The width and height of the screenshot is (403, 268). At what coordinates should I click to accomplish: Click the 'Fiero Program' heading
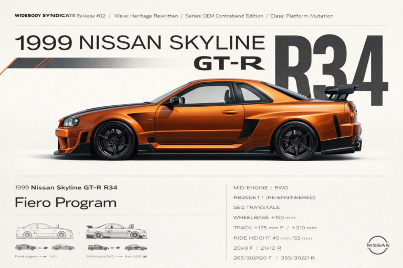tap(66, 203)
